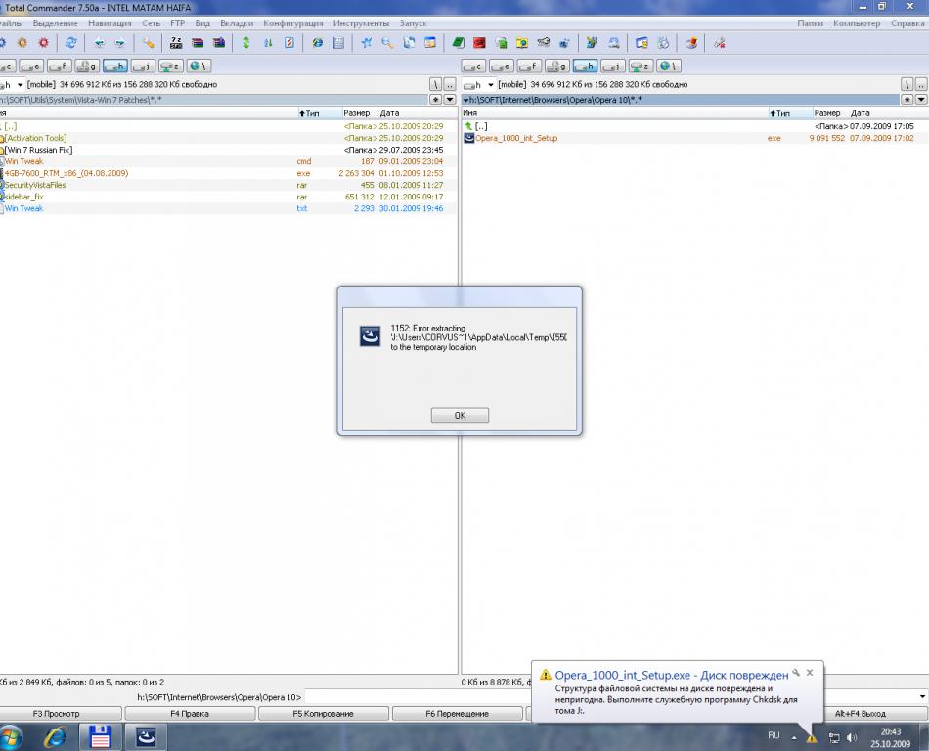Click the F3 Просмотр button

pyautogui.click(x=57, y=714)
